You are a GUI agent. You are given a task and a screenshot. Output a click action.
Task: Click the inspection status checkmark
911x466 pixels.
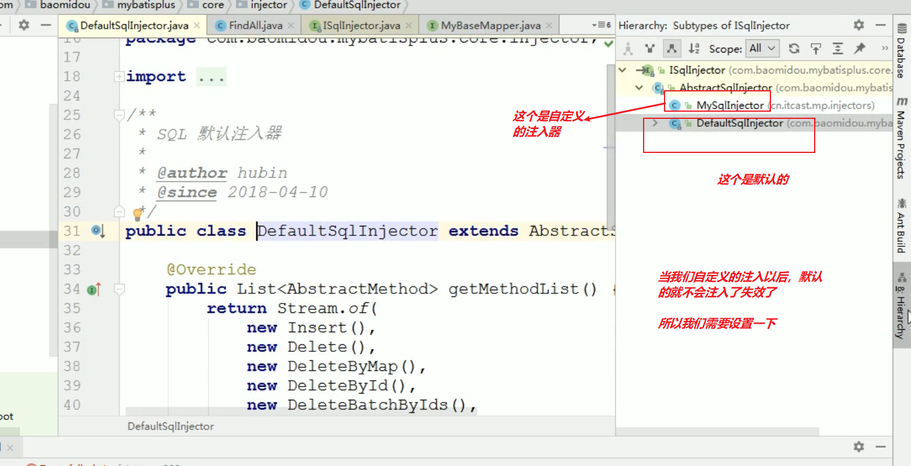pos(608,43)
